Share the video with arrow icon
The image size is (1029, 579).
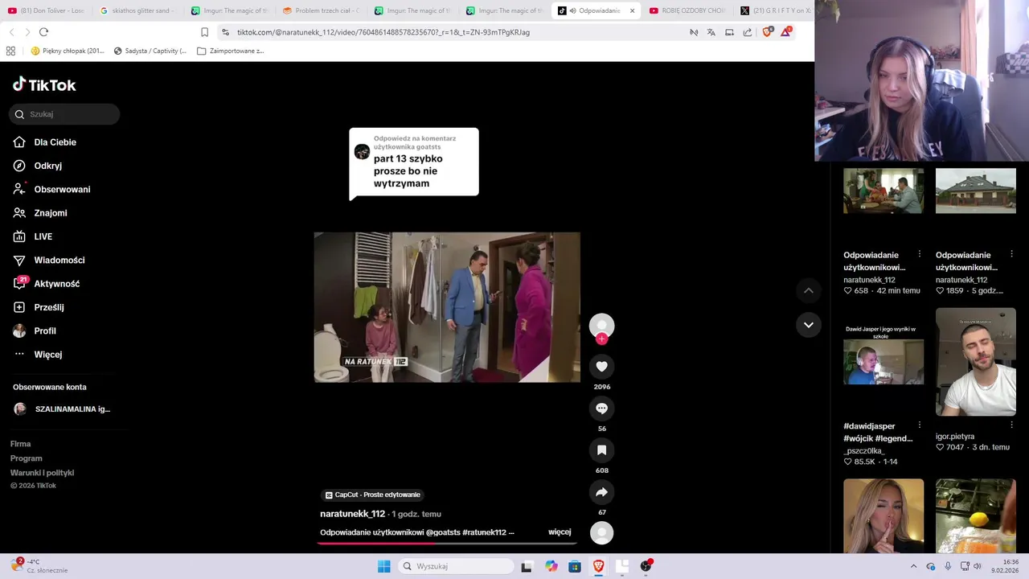(601, 492)
